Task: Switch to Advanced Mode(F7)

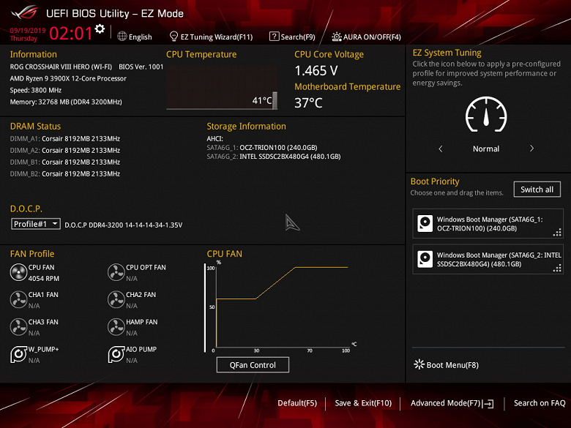Action: tap(452, 403)
